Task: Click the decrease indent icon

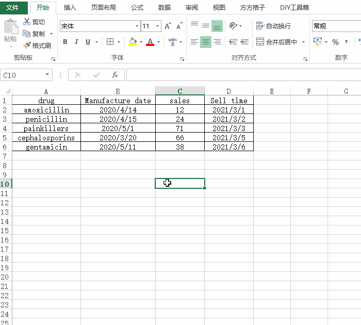Action: tap(233, 42)
